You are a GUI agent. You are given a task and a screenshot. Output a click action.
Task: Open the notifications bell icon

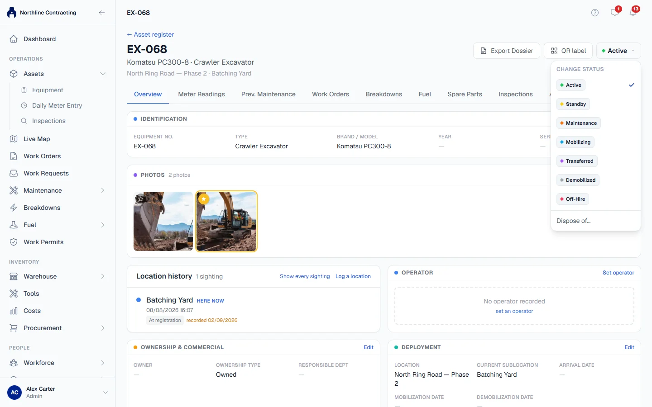pos(633,13)
